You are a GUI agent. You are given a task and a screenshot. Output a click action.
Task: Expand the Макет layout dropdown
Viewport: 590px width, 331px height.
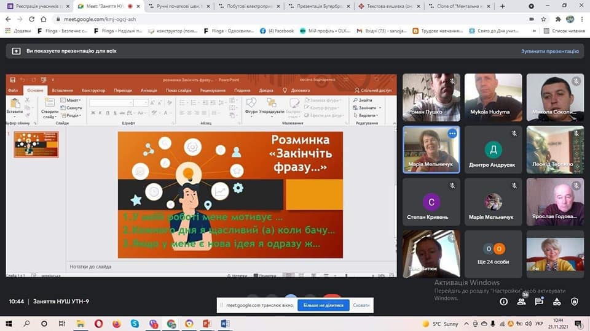[x=73, y=101]
